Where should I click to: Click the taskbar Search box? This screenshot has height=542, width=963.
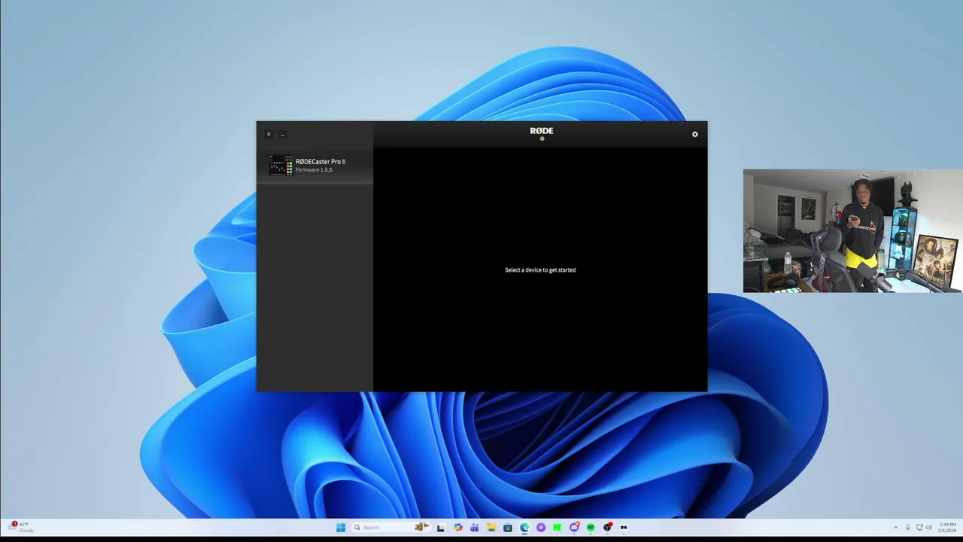click(391, 528)
